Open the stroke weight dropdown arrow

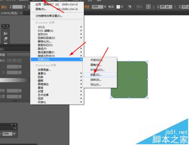click(x=24, y=7)
